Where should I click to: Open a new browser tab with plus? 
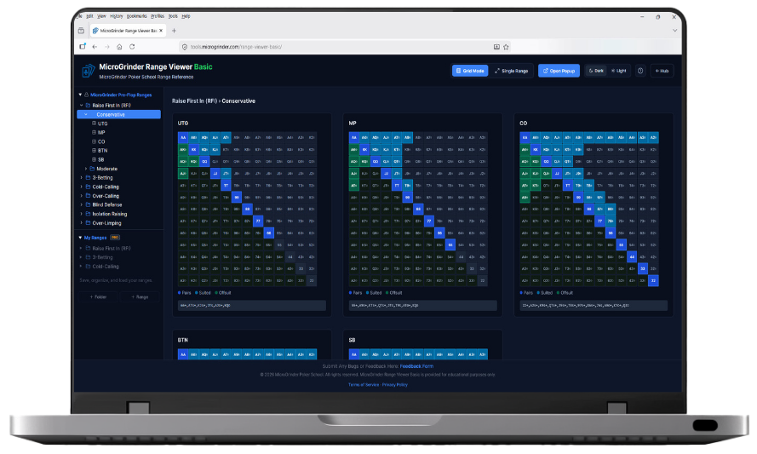[174, 31]
